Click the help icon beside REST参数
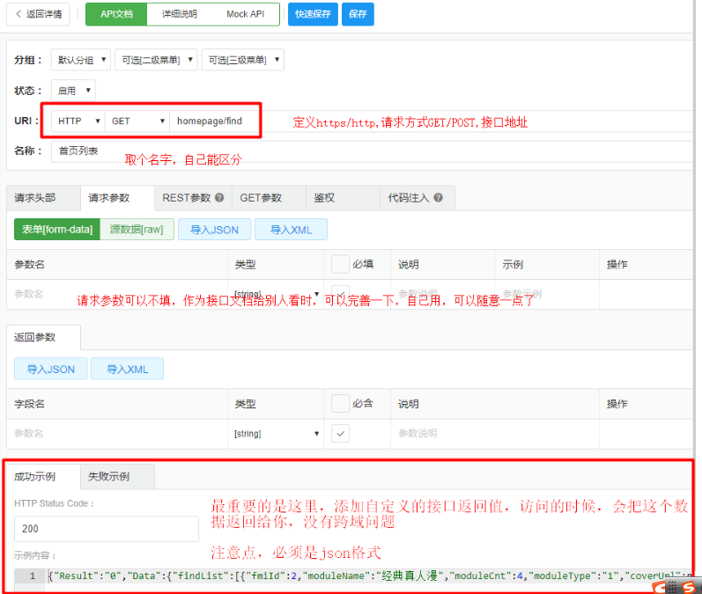This screenshot has width=702, height=594. (x=219, y=197)
